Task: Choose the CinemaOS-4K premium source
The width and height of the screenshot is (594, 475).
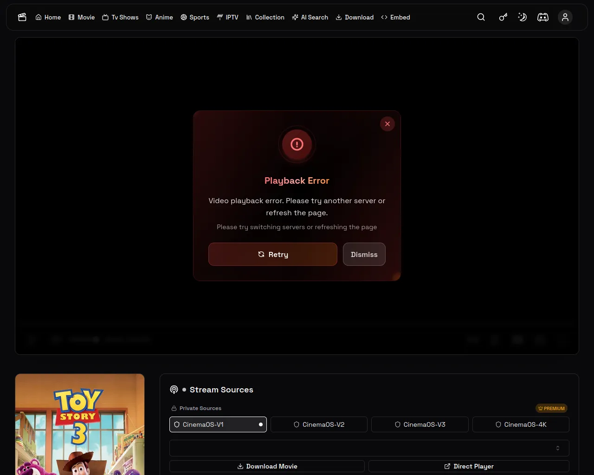Action: (521, 424)
